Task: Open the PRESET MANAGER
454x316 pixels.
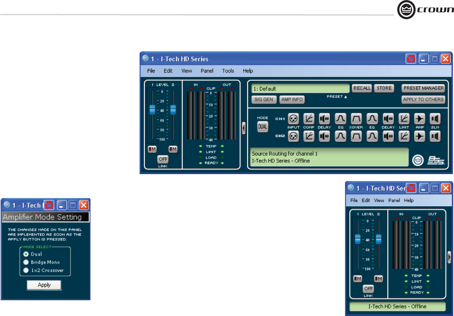Action: point(423,88)
